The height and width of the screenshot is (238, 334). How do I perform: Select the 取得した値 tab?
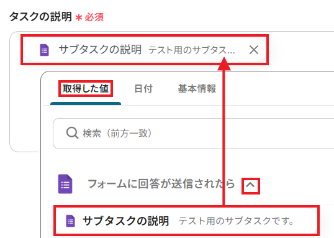86,88
